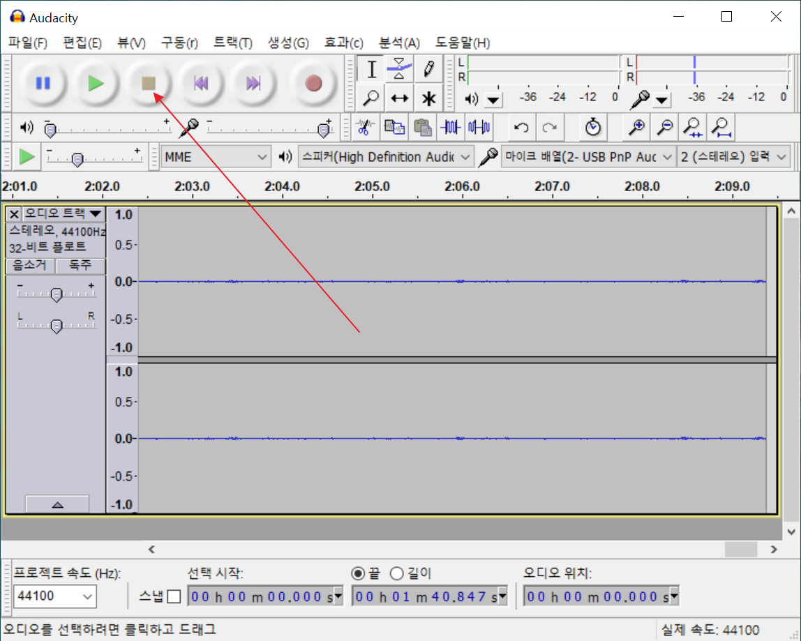Zoom out of the waveform

[x=664, y=127]
